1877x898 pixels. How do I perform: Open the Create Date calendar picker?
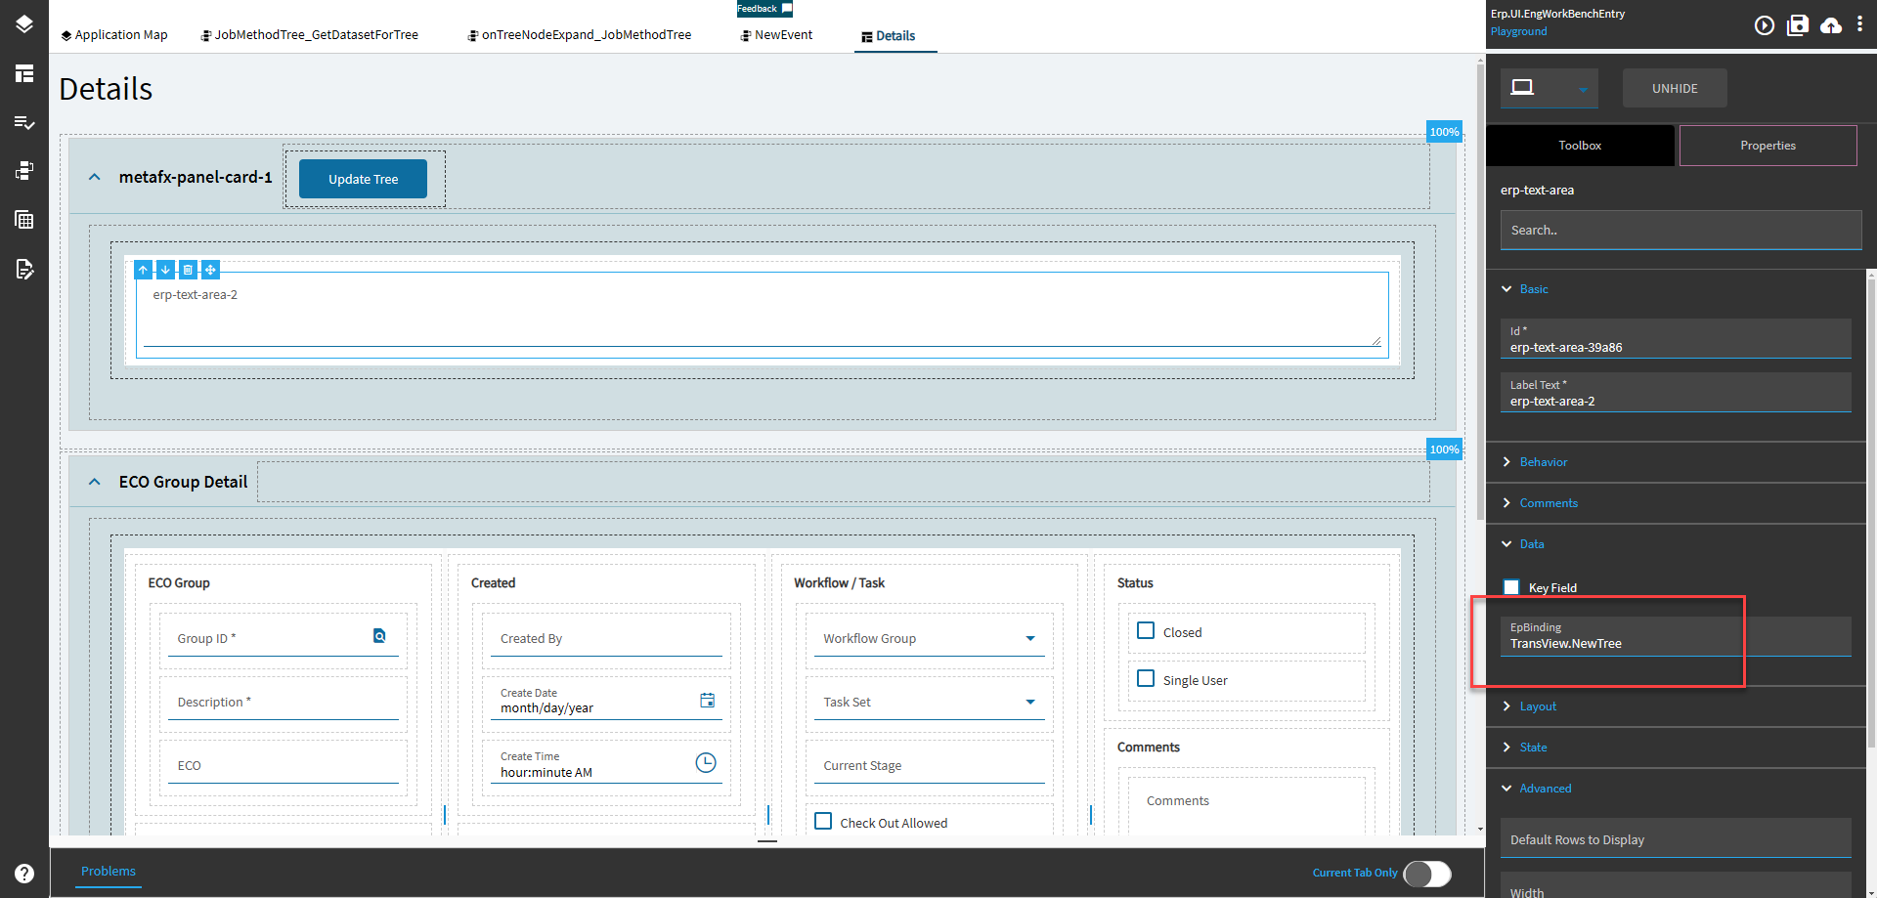(x=707, y=700)
